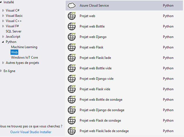Viewport: 184px width, 137px height.
Task: Click the Projet web Bottle globe icon
Action: click(72, 26)
